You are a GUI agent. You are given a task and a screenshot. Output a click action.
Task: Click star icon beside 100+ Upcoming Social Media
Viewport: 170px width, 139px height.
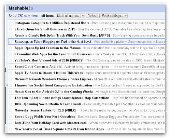pos(11,104)
